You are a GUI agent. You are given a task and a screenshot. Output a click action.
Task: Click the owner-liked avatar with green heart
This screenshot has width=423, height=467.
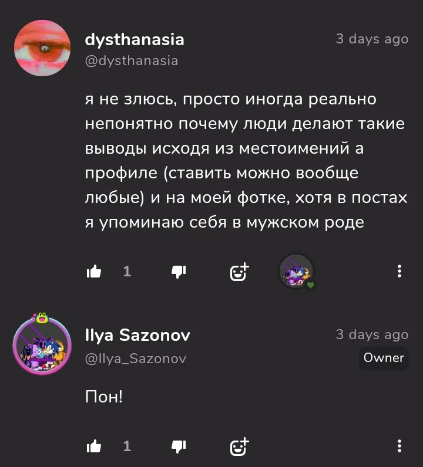coord(297,272)
